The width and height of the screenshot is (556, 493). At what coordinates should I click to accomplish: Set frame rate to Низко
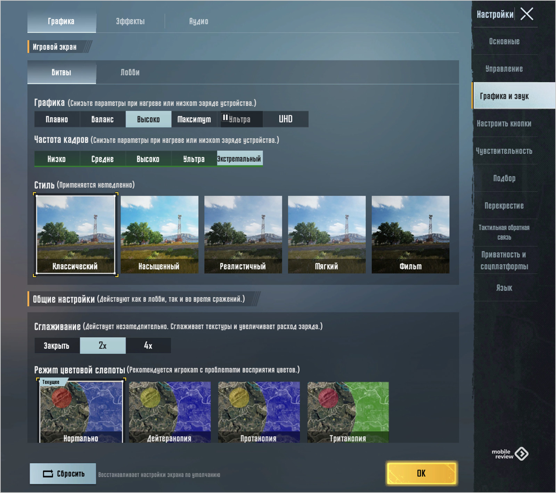(x=57, y=159)
